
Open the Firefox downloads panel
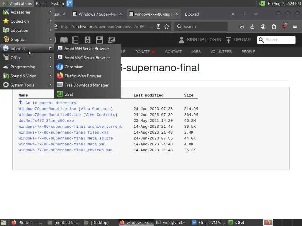tap(252, 26)
